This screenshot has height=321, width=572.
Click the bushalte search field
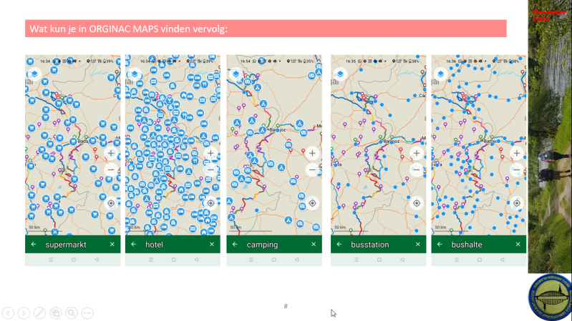pos(479,244)
